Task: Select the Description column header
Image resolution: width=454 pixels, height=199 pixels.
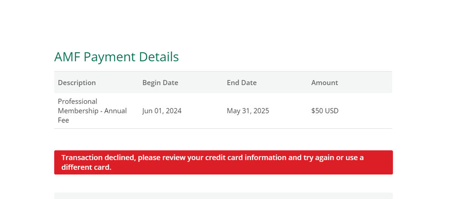Action: point(77,83)
